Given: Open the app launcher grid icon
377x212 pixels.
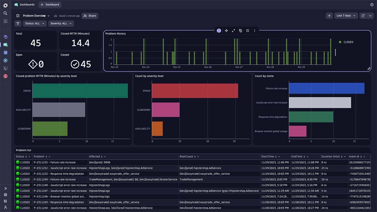Looking at the screenshot, I should pos(5,21).
